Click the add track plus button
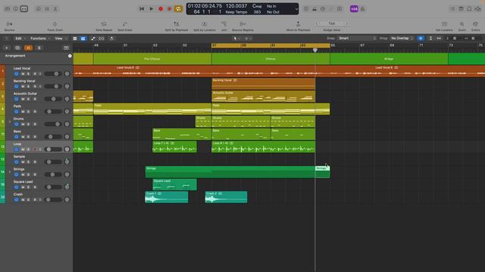 point(7,48)
